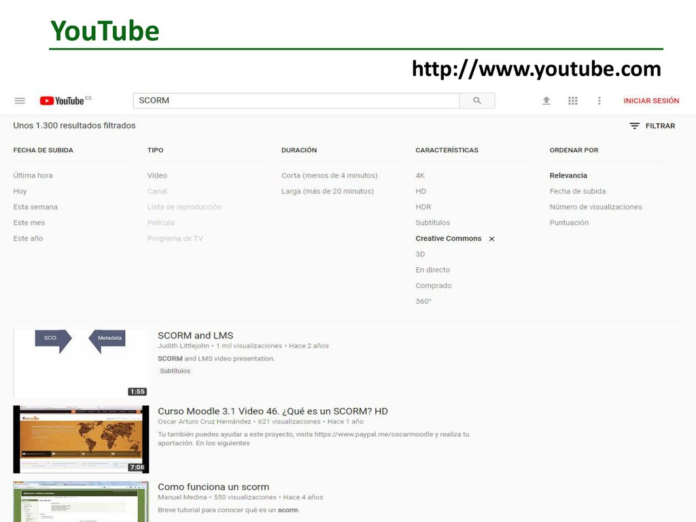Enable the HD feature filter
The image size is (696, 522).
(x=421, y=191)
